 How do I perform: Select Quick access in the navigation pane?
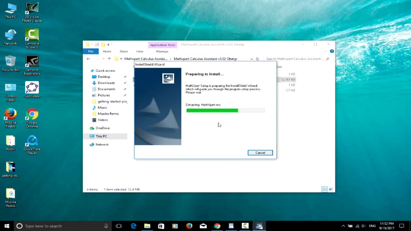pyautogui.click(x=105, y=71)
